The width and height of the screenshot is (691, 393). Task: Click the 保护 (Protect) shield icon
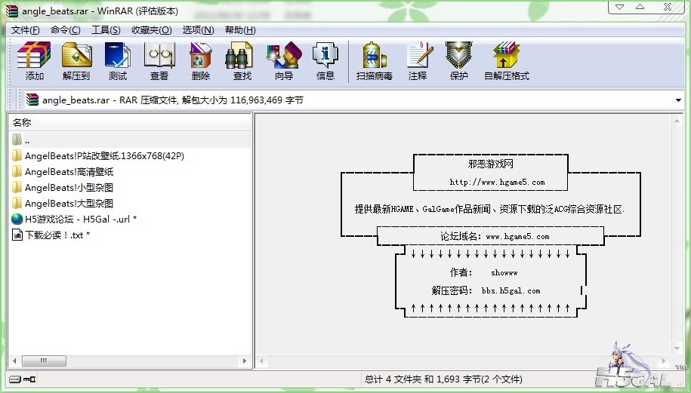458,56
